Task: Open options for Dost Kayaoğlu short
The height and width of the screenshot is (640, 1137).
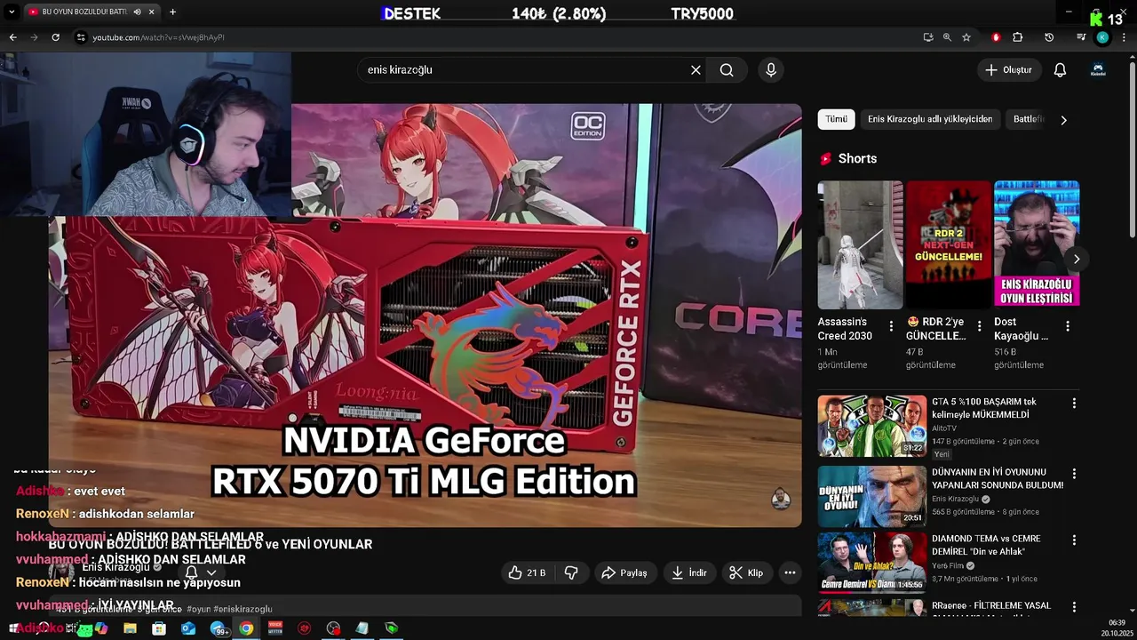Action: (x=1068, y=326)
